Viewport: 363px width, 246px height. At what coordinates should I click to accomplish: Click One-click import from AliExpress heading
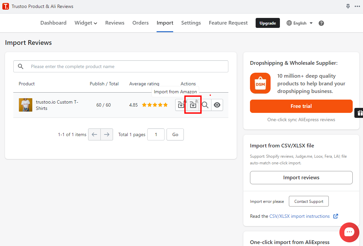click(290, 242)
